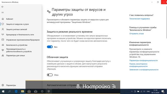Open the volume speaker tray icon
The image size is (167, 94).
pos(144,91)
